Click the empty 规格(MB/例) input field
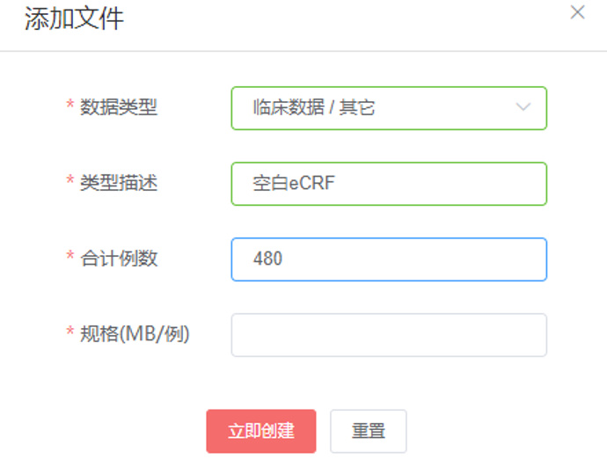 tap(389, 335)
